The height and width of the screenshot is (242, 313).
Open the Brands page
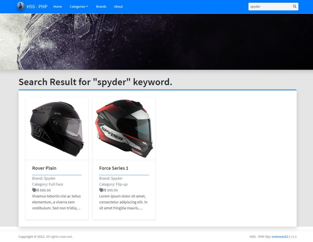click(101, 7)
